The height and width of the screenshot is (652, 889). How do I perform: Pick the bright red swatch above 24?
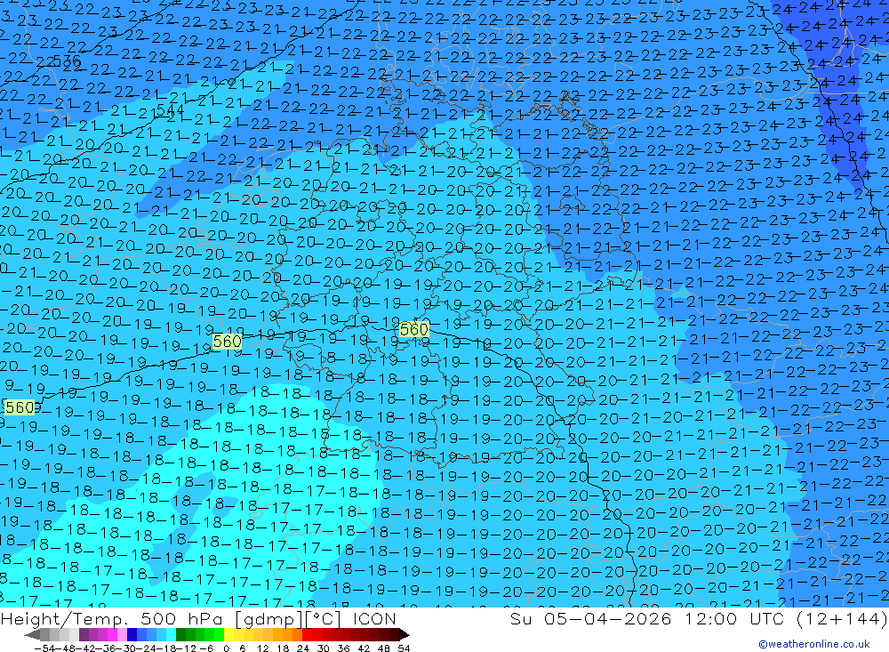point(307,634)
